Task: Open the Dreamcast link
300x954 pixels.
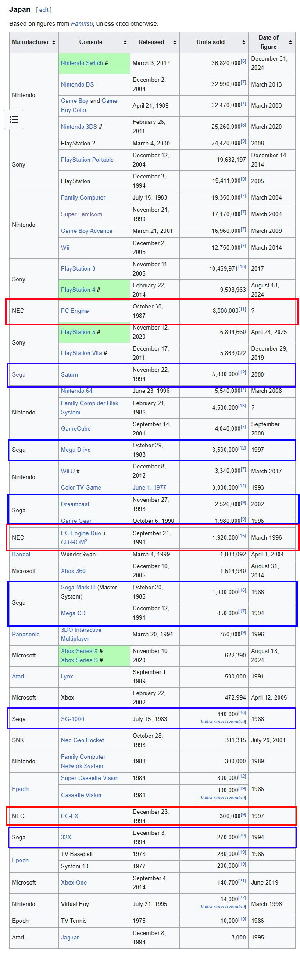Action: tap(75, 504)
